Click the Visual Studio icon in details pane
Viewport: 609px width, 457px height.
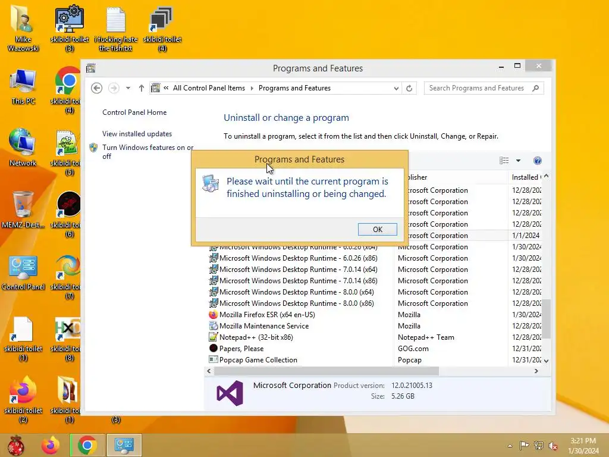click(x=230, y=393)
